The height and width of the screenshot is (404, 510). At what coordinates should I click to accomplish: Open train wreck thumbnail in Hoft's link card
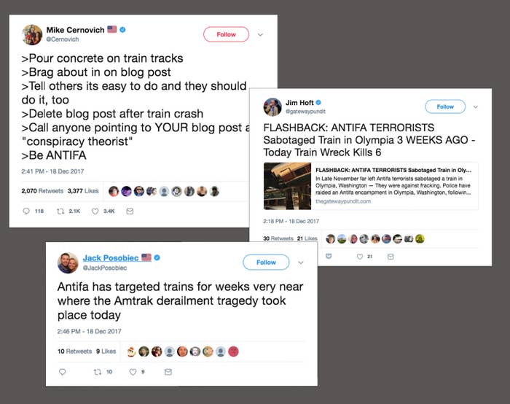pos(287,186)
